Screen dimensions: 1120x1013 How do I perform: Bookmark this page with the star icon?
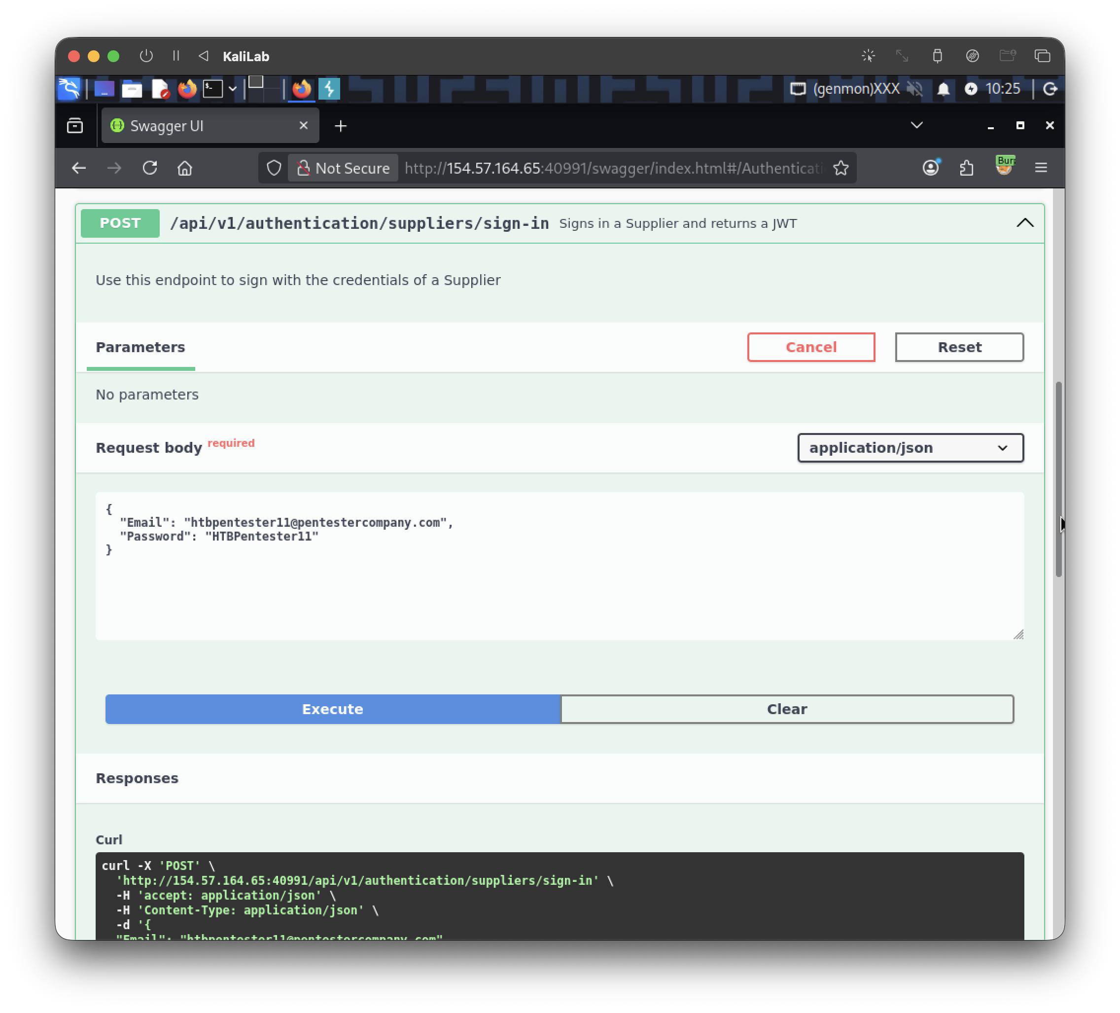840,168
